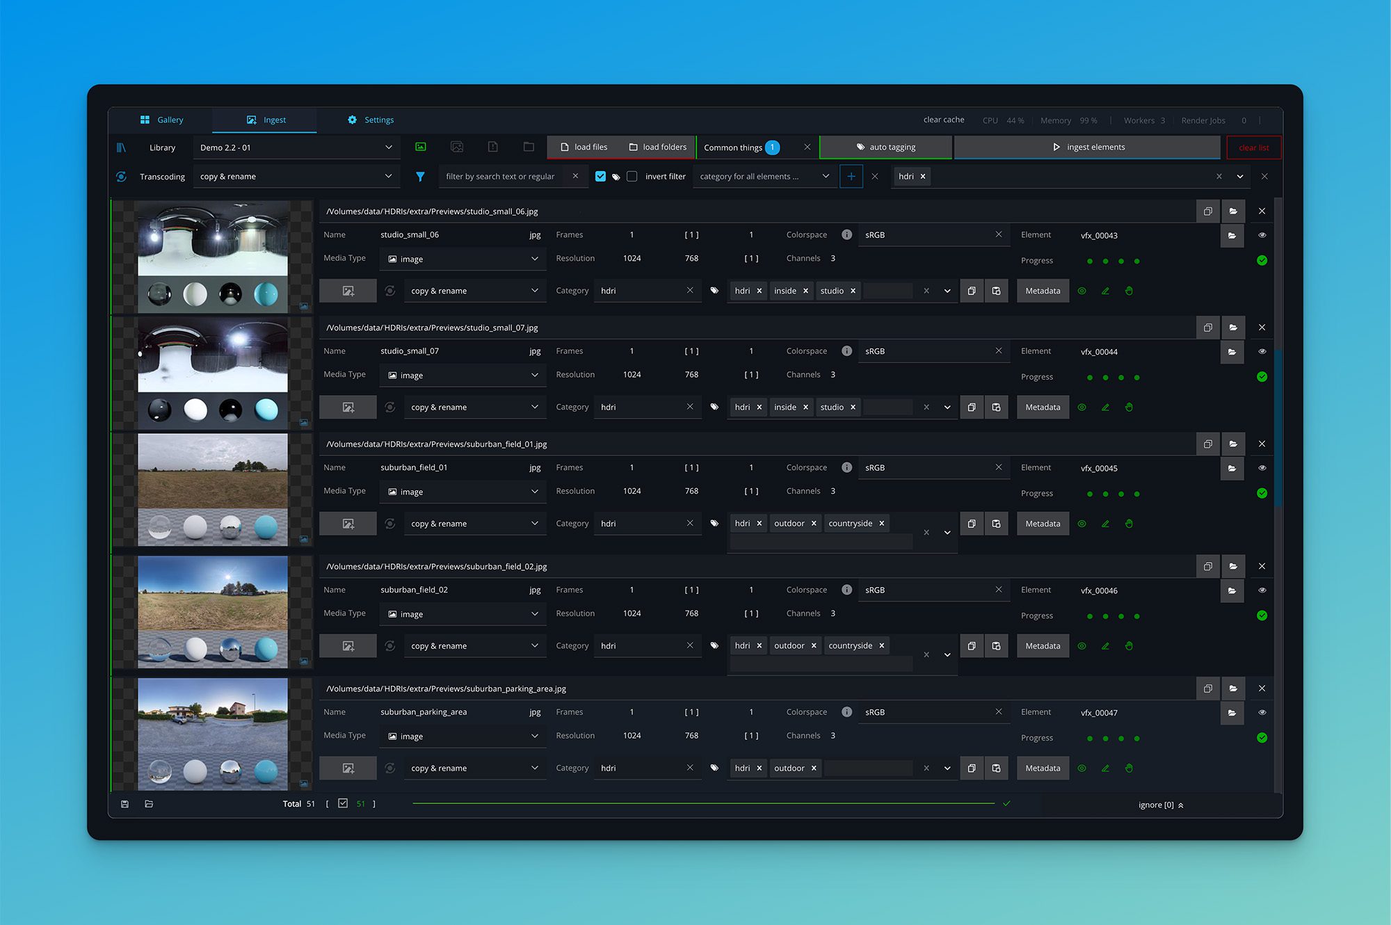Select the green image preview icon in the toolbar

420,147
